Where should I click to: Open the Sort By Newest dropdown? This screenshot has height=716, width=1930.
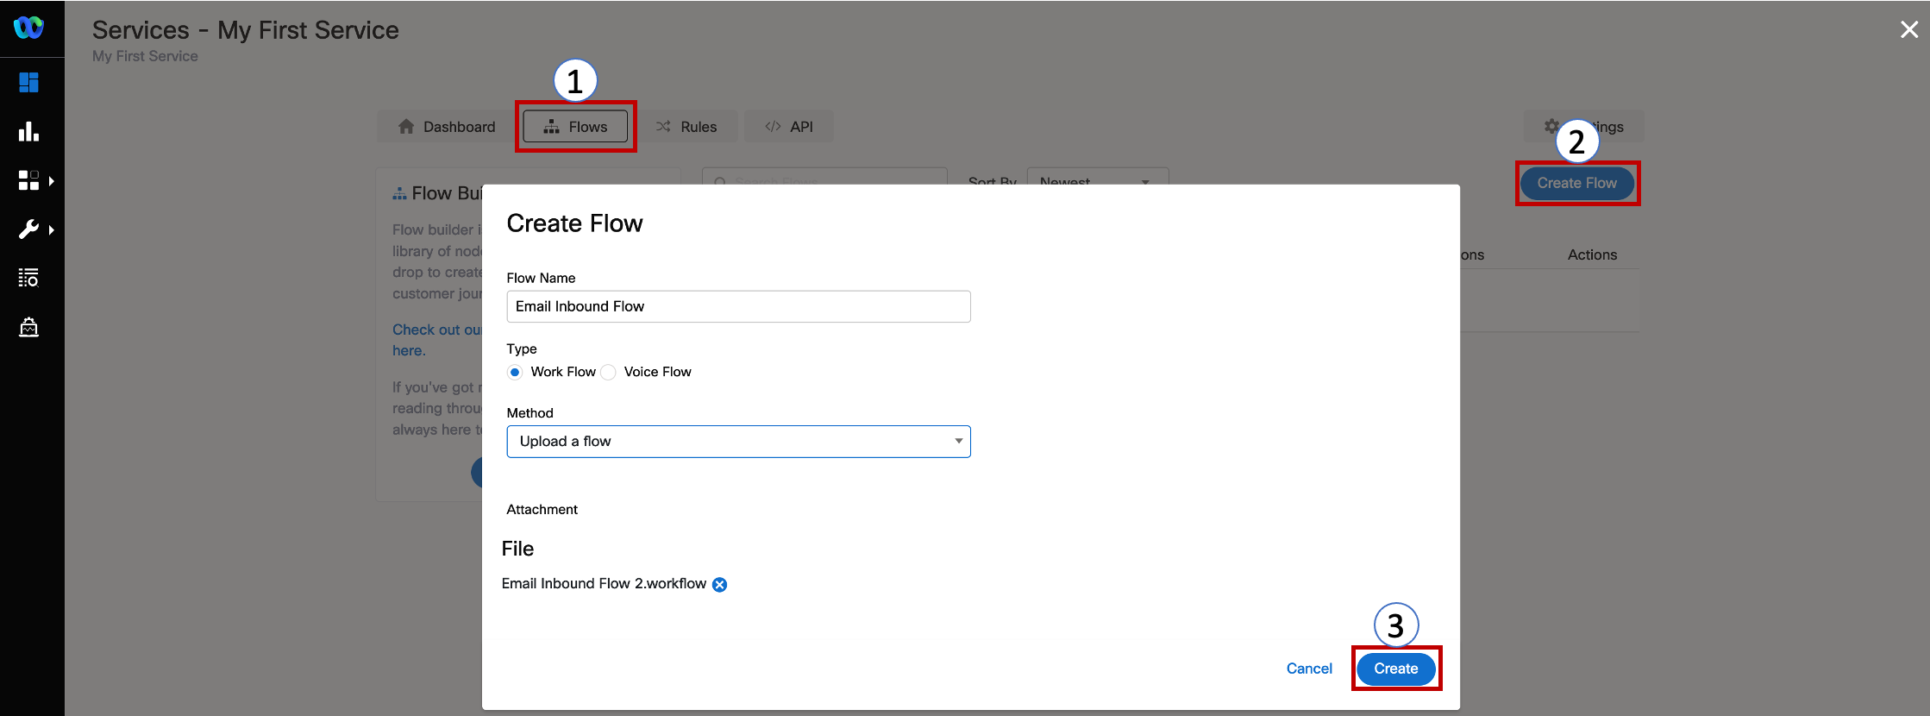tap(1098, 177)
